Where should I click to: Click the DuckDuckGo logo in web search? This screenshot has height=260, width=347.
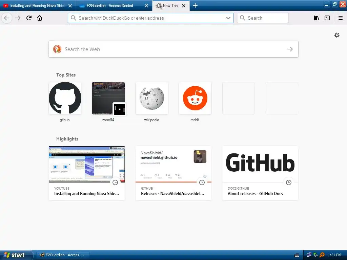tap(57, 49)
